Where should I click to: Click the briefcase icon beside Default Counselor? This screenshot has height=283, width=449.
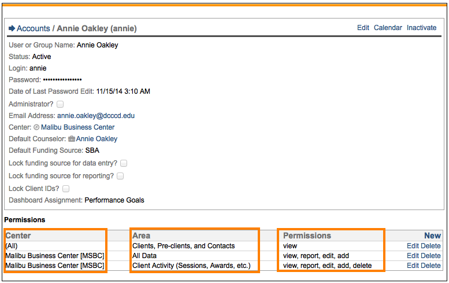72,139
